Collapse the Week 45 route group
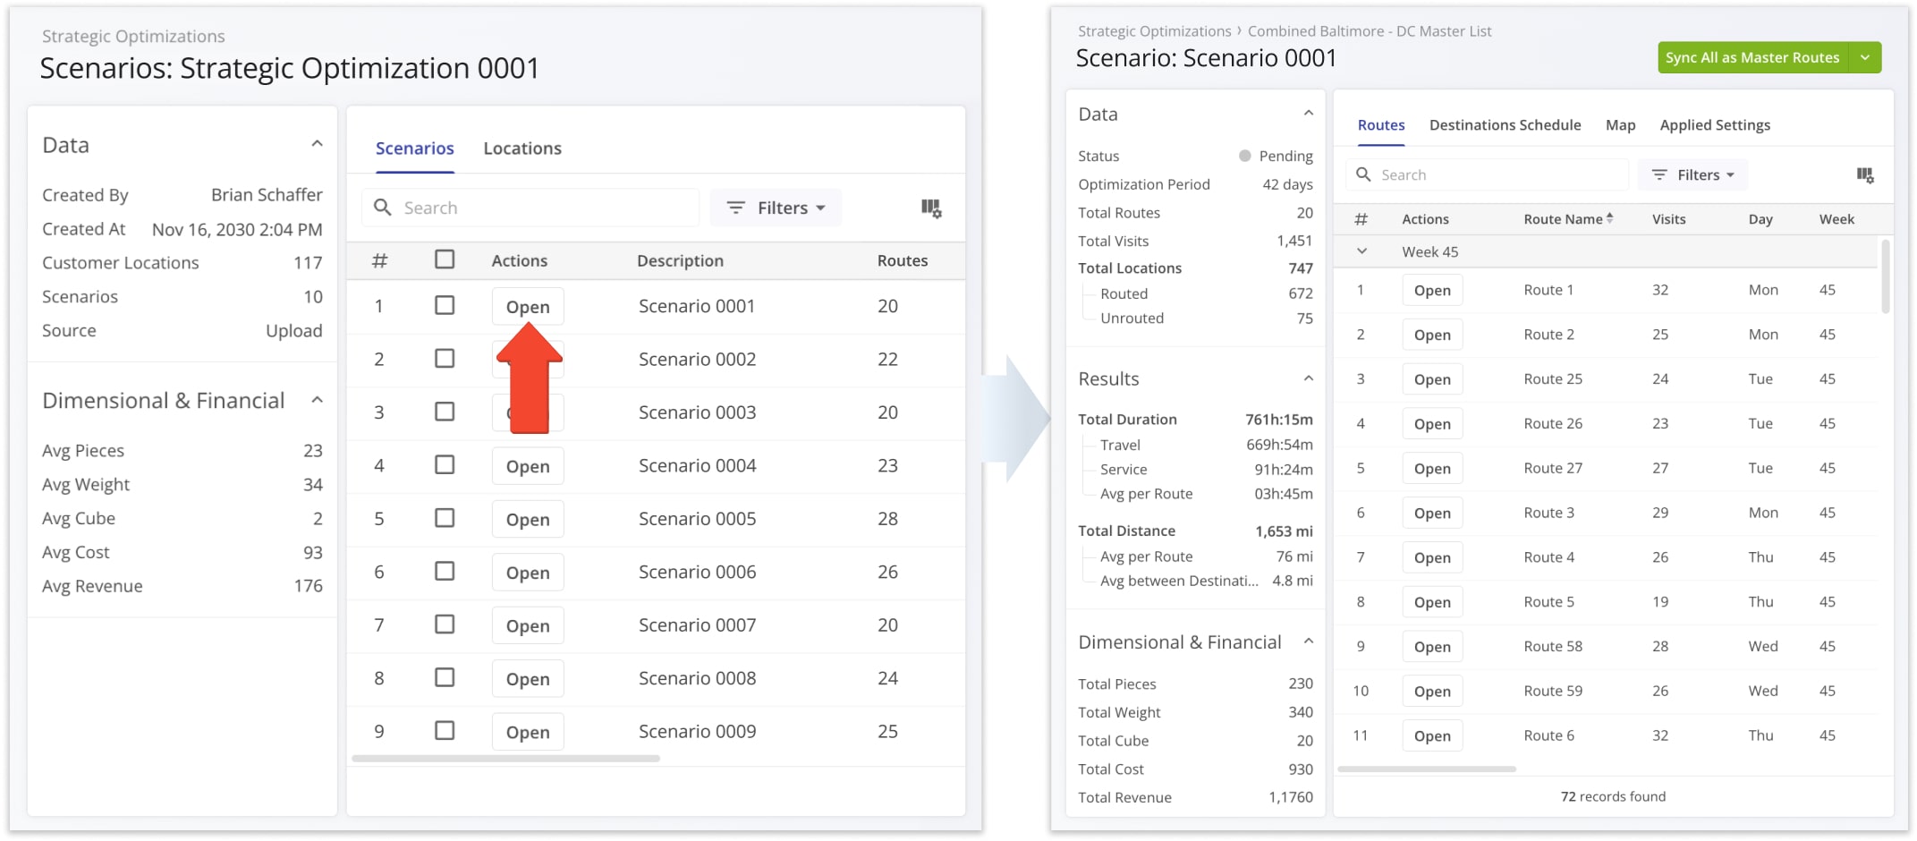The image size is (1917, 841). pyautogui.click(x=1362, y=251)
